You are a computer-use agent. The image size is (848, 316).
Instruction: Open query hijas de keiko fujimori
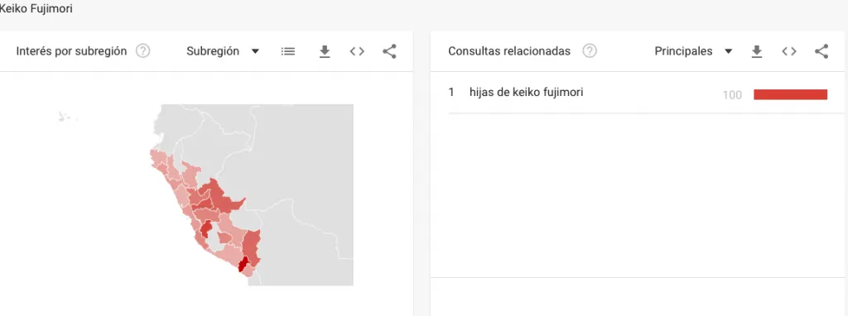(x=526, y=93)
